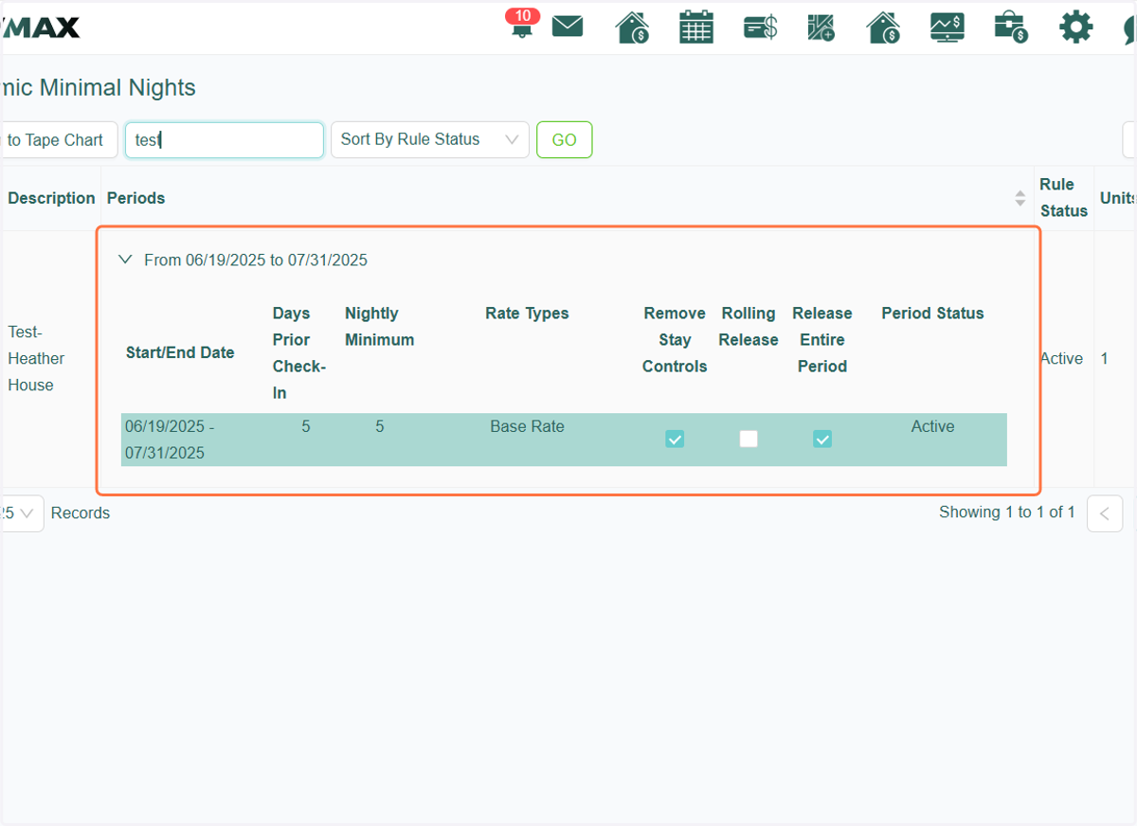Go to previous page arrow

1105,513
